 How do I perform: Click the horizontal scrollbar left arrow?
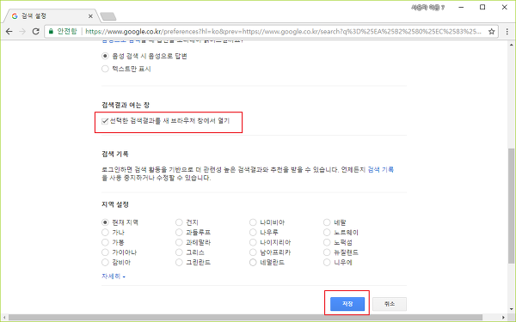4,318
